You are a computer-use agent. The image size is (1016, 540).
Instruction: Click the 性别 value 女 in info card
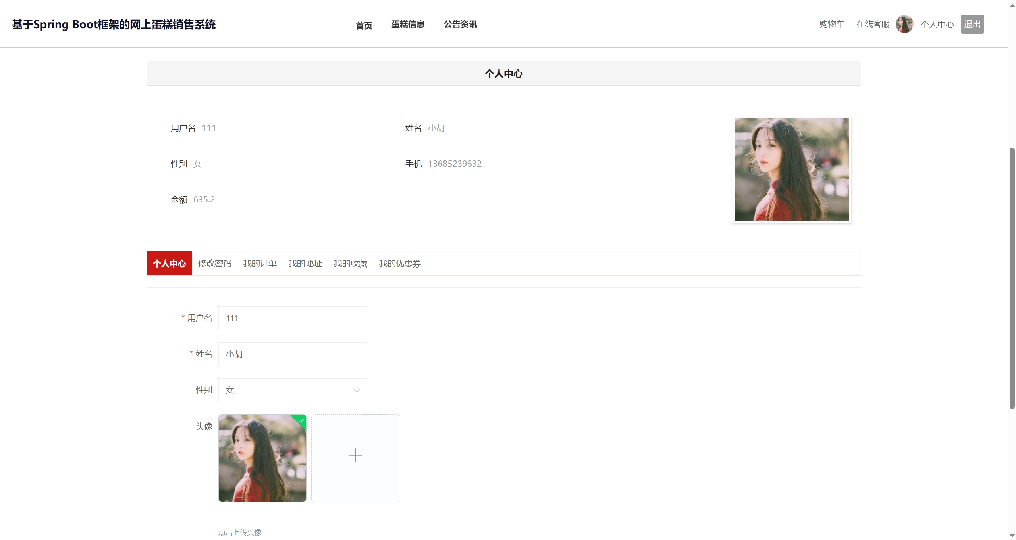click(197, 164)
